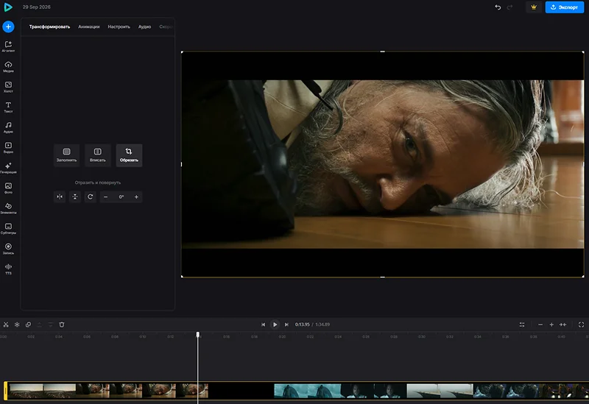Split the clip with scissors tool
589x404 pixels.
click(6, 325)
